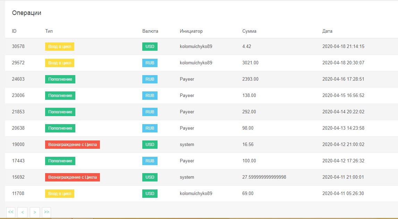
Task: Go to the next operations page
Action: coord(35,212)
